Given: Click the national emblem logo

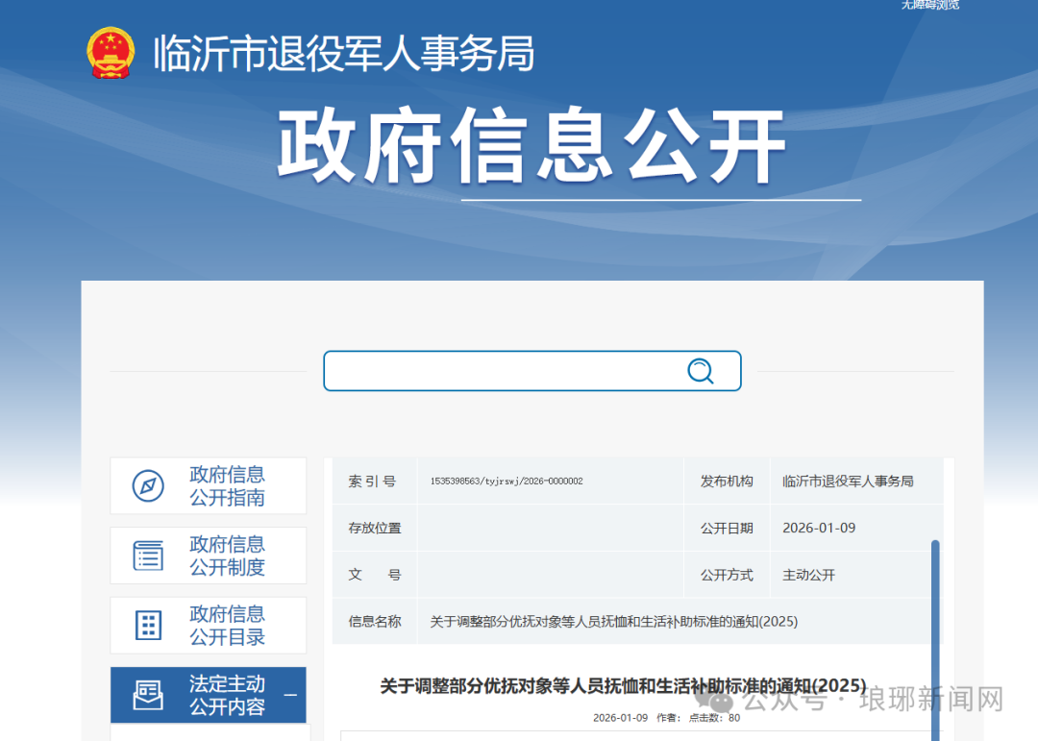Looking at the screenshot, I should coord(111,53).
